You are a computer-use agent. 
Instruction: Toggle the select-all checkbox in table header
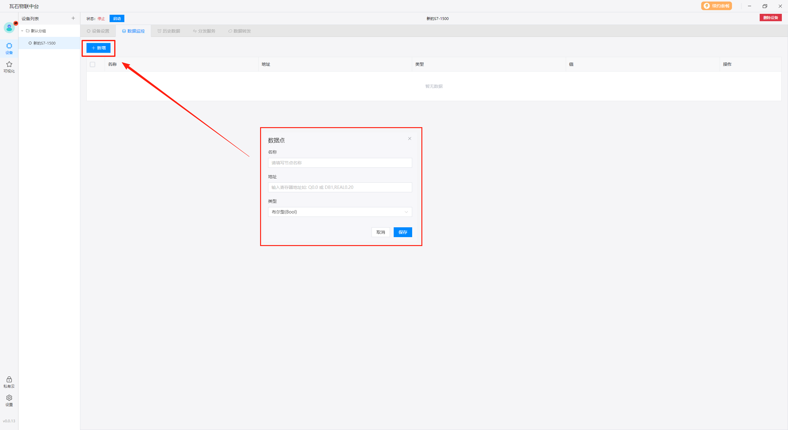(x=93, y=64)
